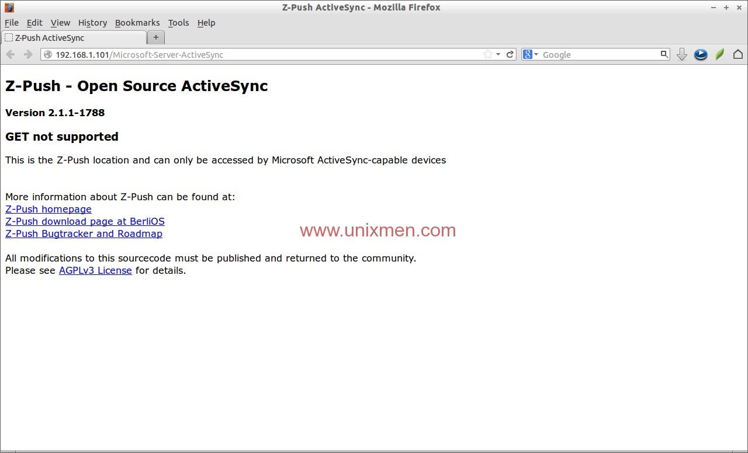Go forward with the Forward arrow
The height and width of the screenshot is (453, 748).
(x=28, y=54)
